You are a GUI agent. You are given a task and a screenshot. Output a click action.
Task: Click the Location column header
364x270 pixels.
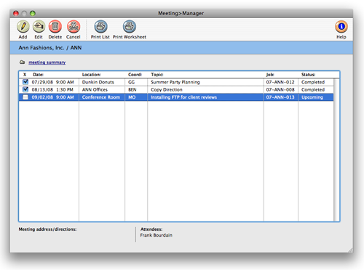(91, 75)
